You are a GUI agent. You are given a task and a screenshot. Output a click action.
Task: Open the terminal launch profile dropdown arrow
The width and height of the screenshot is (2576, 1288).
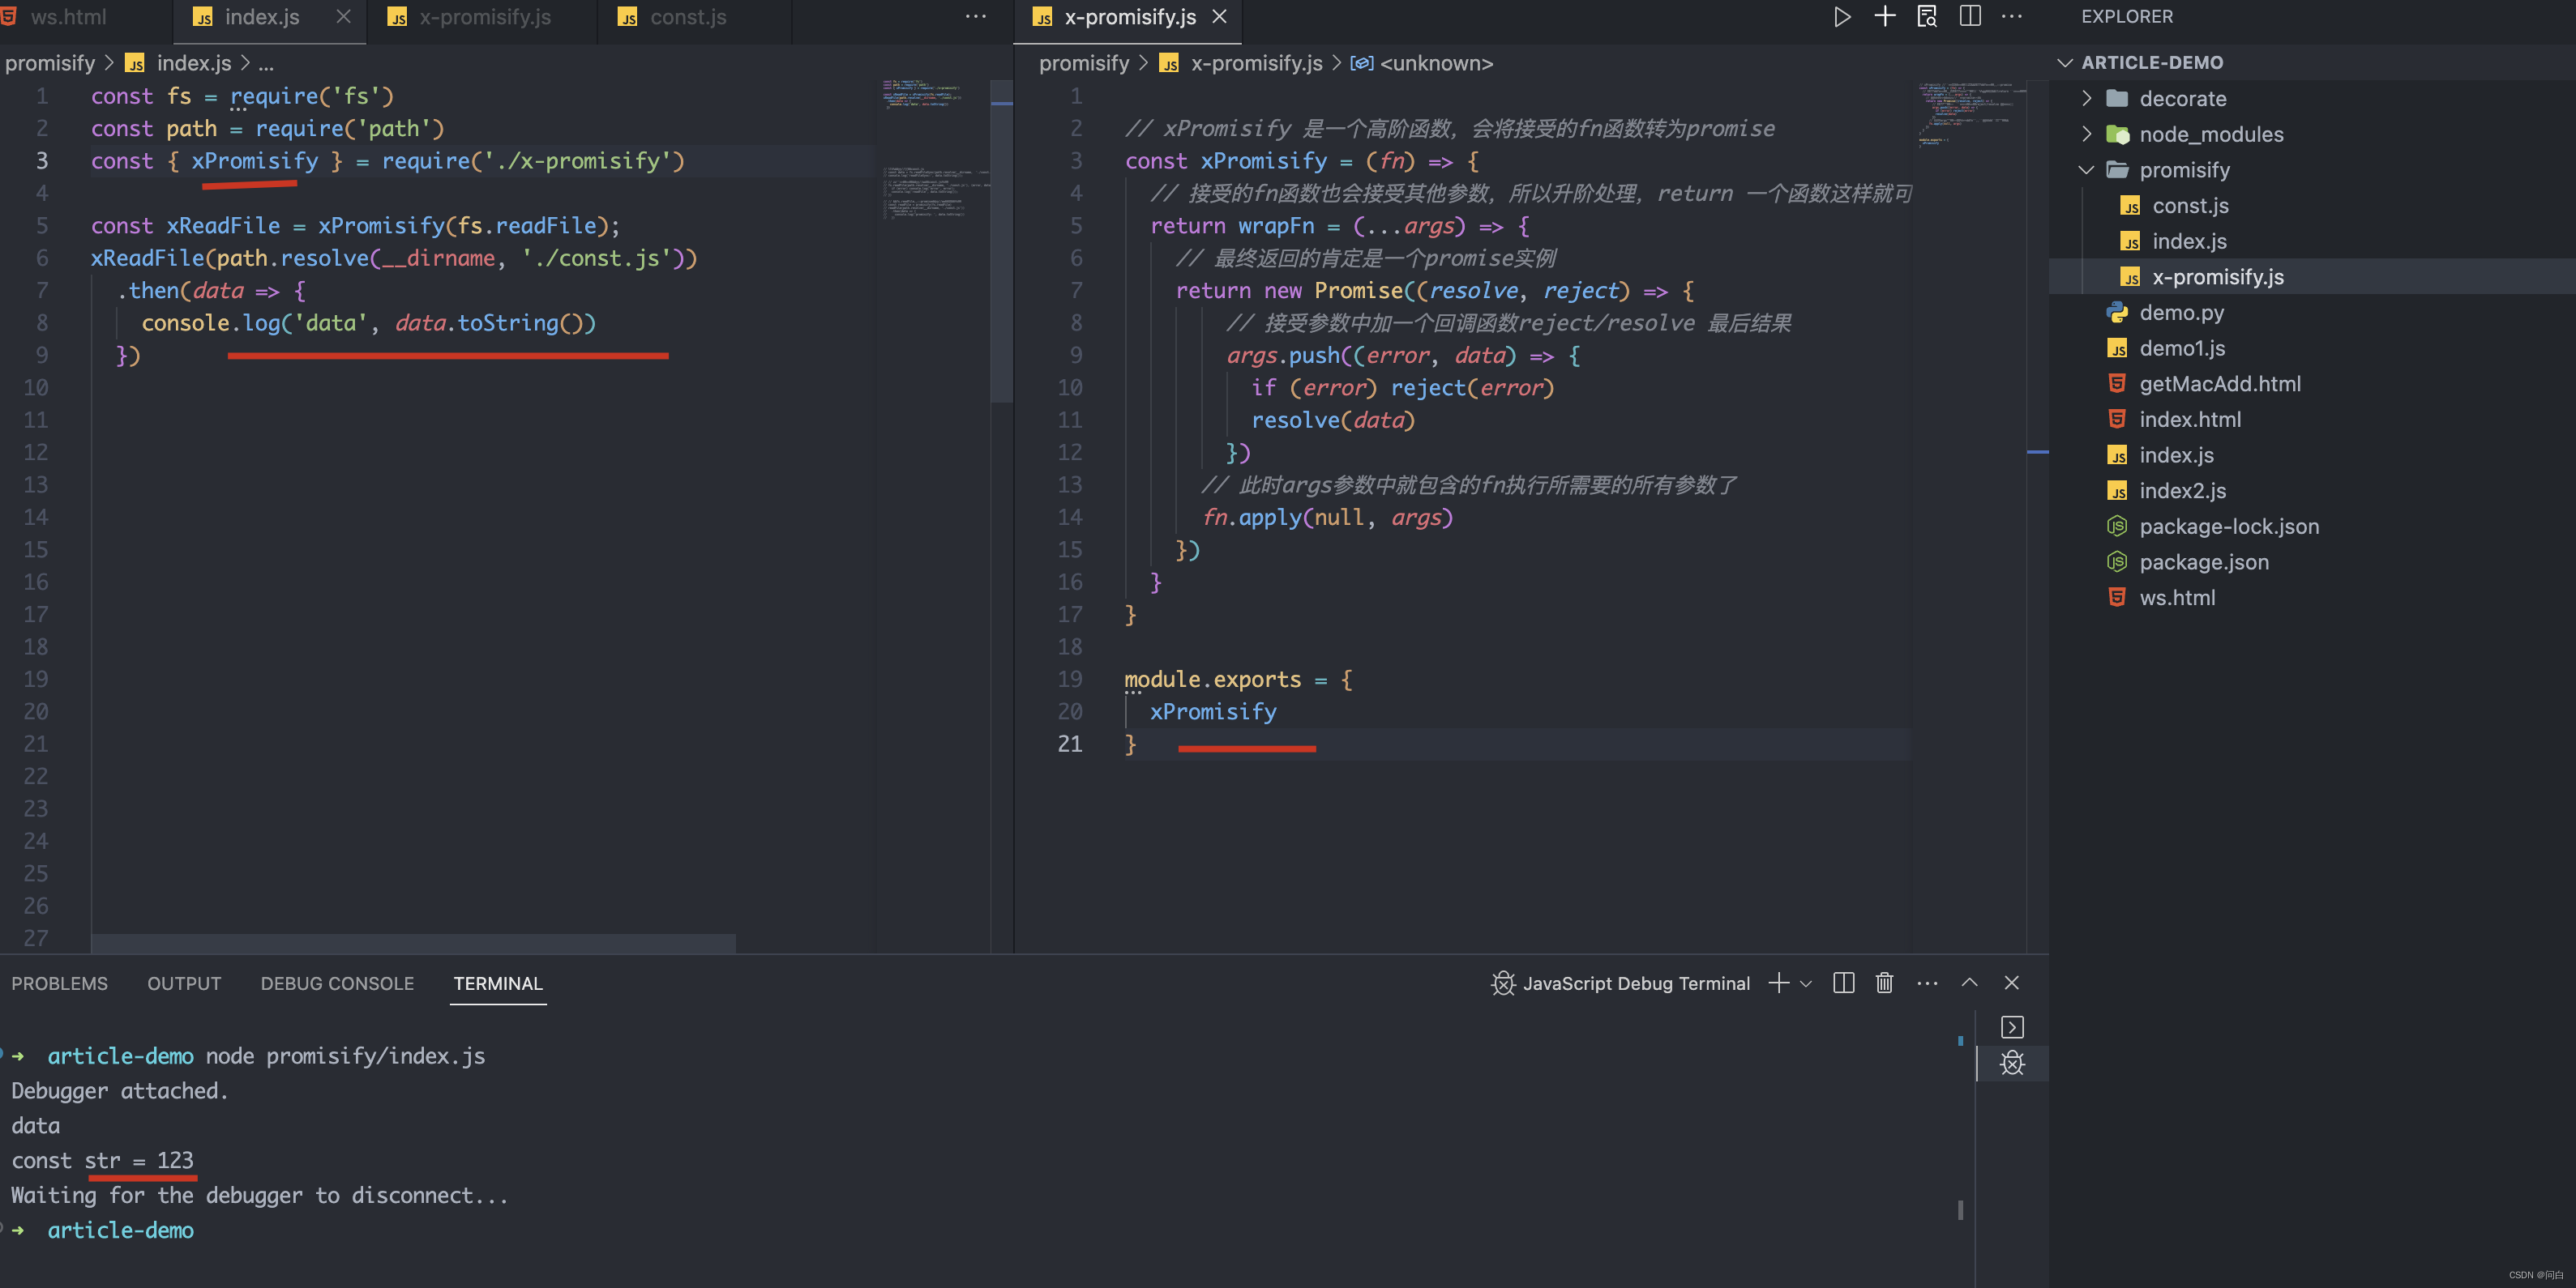point(1806,984)
